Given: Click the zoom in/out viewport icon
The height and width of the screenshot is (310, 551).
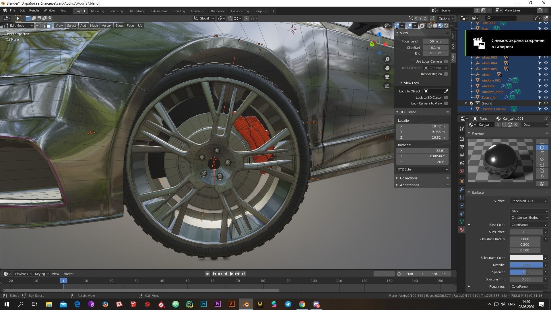Looking at the screenshot, I should point(387,59).
